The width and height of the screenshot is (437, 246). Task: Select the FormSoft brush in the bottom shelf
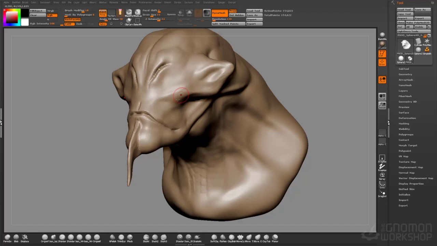click(x=7, y=238)
